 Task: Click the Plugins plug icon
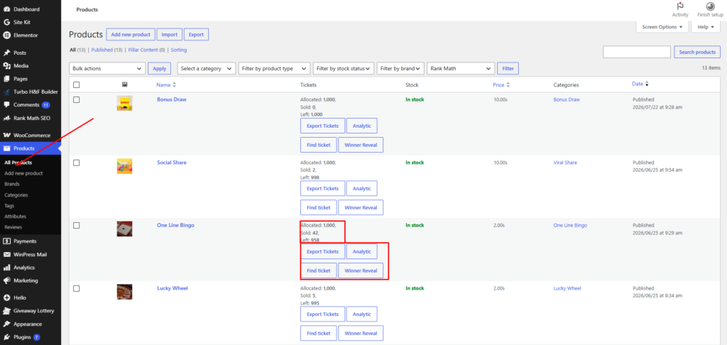click(x=7, y=337)
